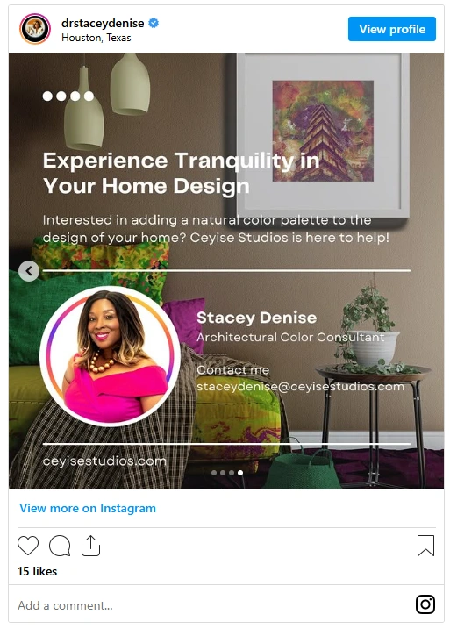Click the View profile button
Image resolution: width=450 pixels, height=636 pixels.
(392, 29)
